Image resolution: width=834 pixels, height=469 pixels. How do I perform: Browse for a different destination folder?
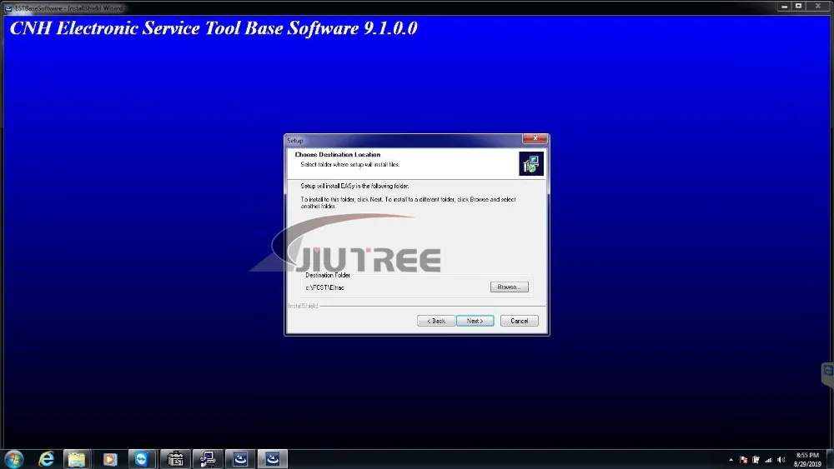[509, 287]
